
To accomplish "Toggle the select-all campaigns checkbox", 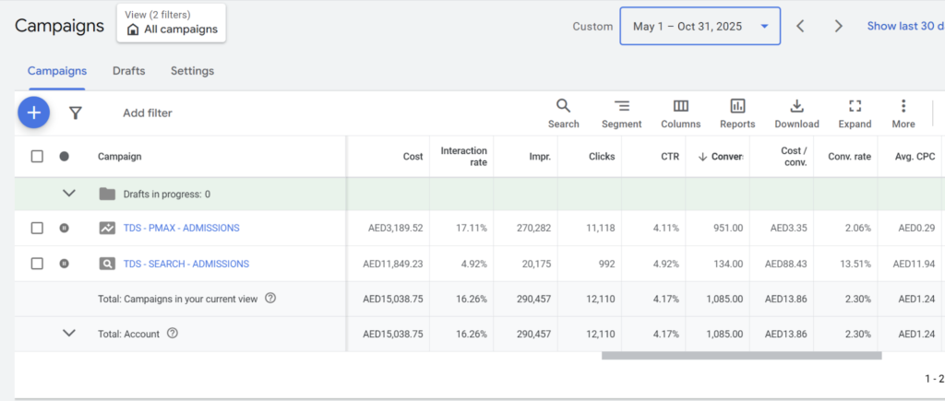I will click(x=37, y=157).
